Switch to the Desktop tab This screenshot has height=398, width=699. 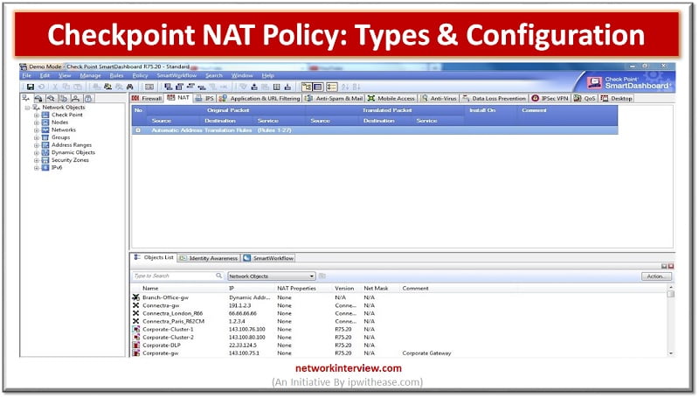[x=617, y=98]
